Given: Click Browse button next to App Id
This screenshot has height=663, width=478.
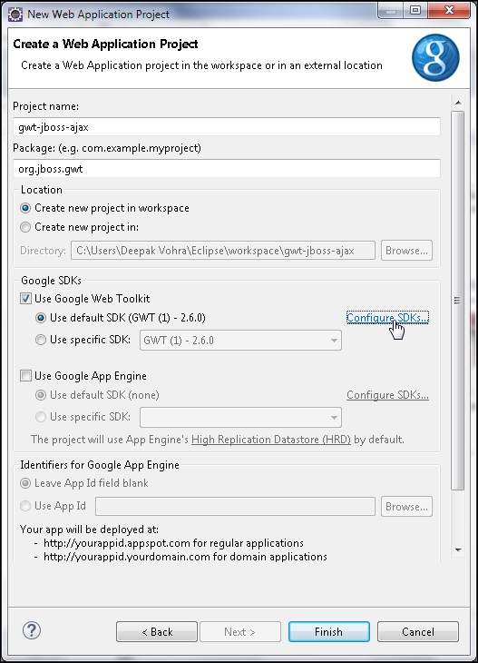Looking at the screenshot, I should 406,506.
